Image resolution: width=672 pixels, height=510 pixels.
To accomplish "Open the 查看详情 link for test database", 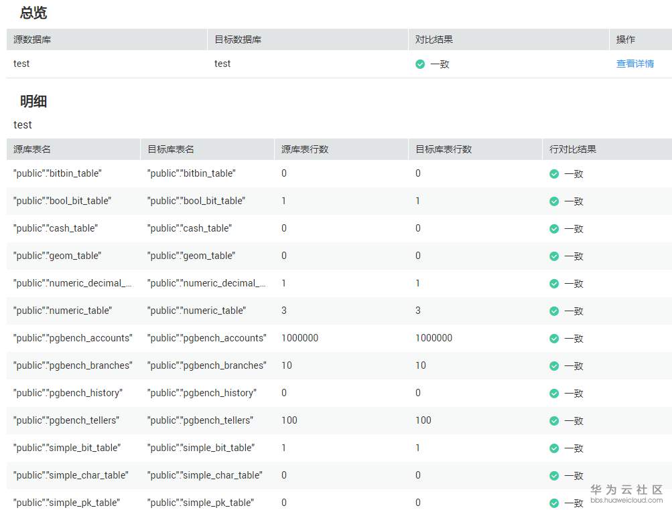I will click(x=634, y=64).
